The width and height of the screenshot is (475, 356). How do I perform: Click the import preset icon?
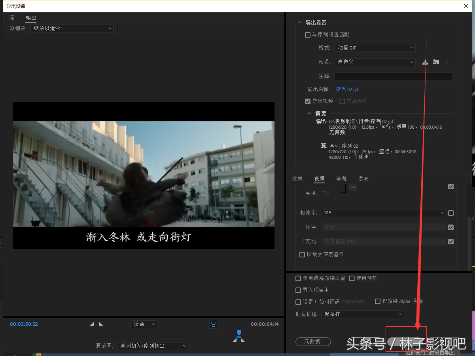click(x=436, y=62)
